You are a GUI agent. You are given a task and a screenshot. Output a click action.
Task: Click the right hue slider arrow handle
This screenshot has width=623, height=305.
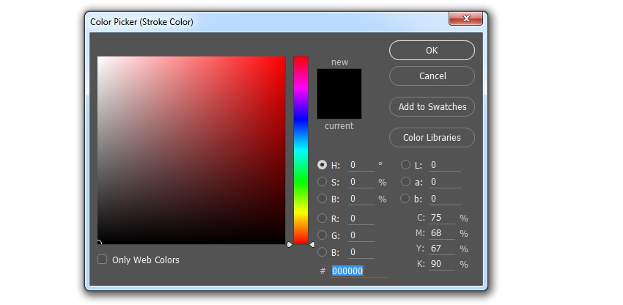pyautogui.click(x=312, y=244)
